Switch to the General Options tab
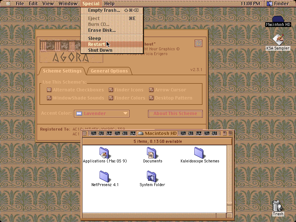 [x=109, y=71]
